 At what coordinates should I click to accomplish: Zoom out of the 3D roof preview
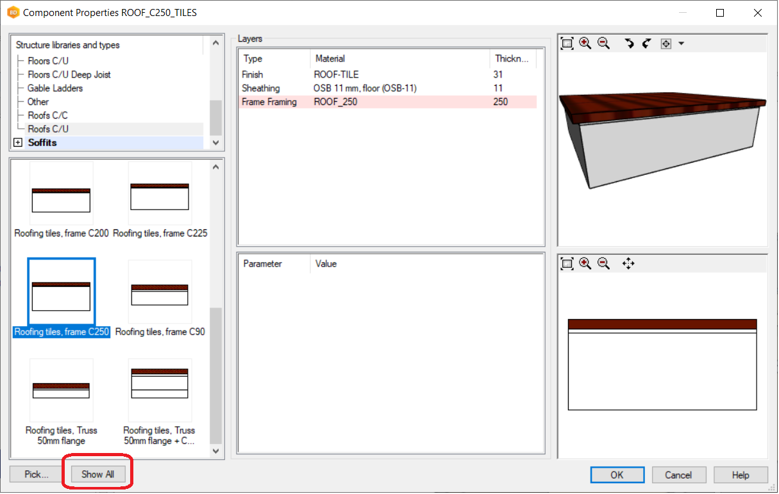[x=603, y=44]
